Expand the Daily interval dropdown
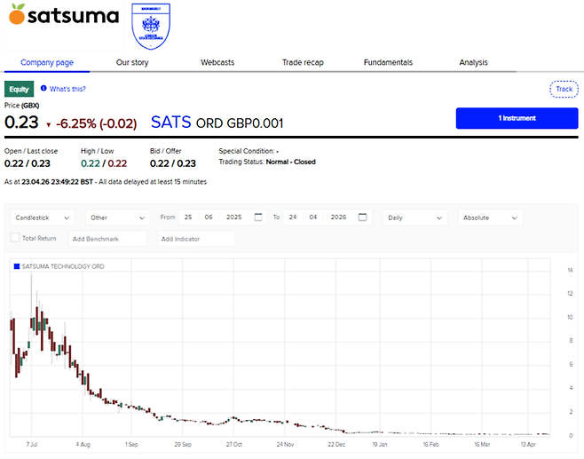The image size is (584, 459). 416,218
